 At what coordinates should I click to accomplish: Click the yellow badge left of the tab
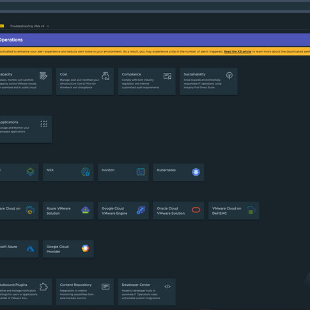click(x=2, y=26)
